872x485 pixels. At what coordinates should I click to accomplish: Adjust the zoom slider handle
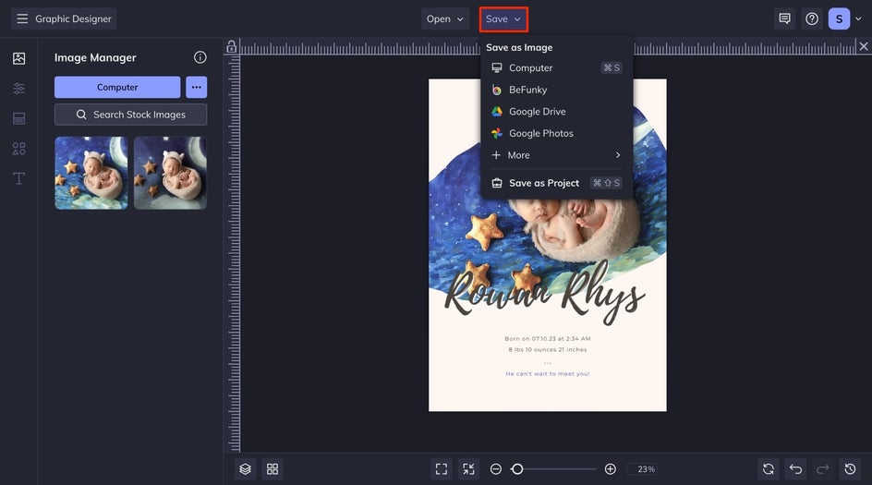517,469
